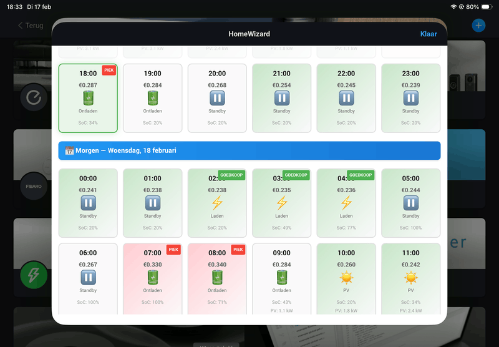This screenshot has width=499, height=347.
Task: Tap the battery status indicator
Action: [x=487, y=7]
